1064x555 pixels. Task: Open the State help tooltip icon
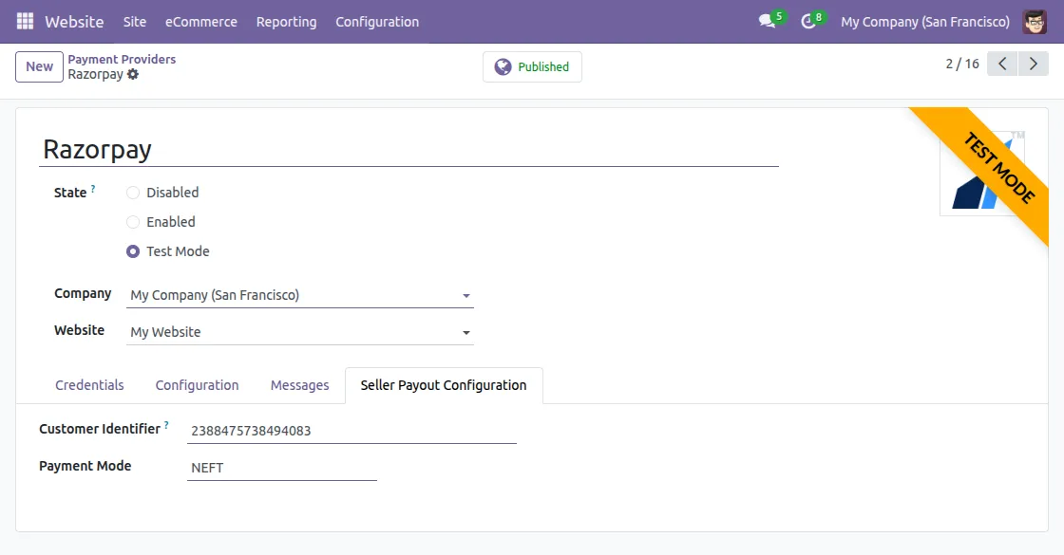(x=92, y=187)
